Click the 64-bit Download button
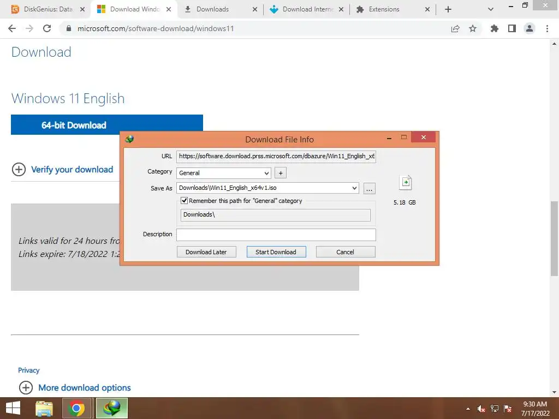This screenshot has height=419, width=559. tap(107, 125)
